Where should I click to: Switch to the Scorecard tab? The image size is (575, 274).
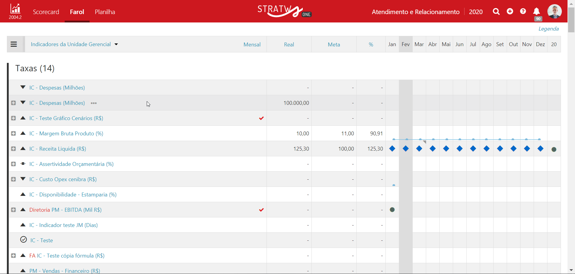46,12
